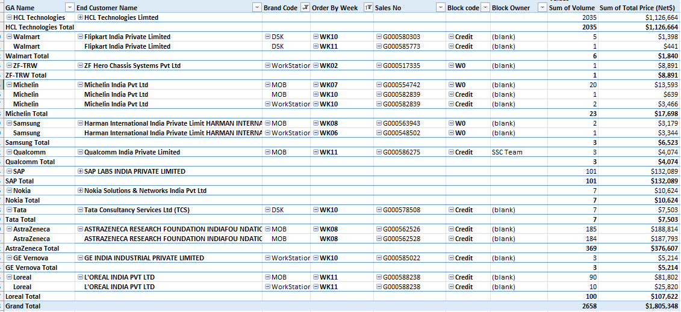Click the Sum of Volume column header
The width and height of the screenshot is (681, 312).
tap(572, 8)
